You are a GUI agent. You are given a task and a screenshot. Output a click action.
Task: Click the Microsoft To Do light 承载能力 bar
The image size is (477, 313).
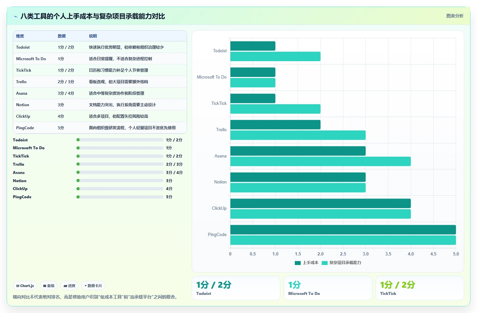coord(253,83)
